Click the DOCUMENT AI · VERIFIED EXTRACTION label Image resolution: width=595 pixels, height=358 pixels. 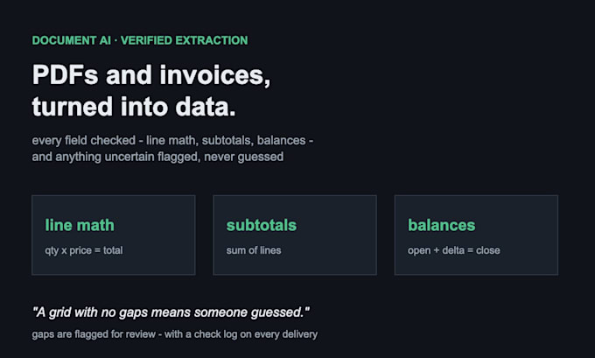click(140, 40)
